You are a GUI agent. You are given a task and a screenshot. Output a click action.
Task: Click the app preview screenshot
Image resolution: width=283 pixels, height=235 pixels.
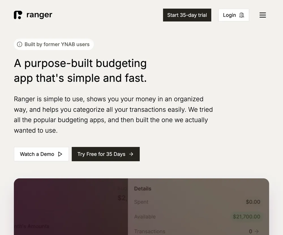pyautogui.click(x=141, y=207)
